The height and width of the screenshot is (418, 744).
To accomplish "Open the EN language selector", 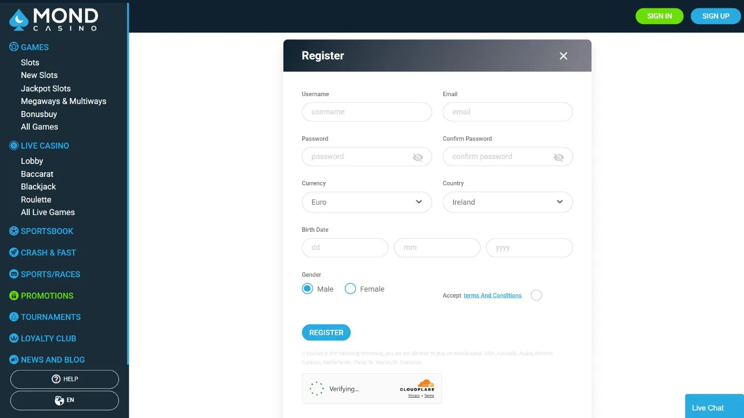I will (x=65, y=400).
